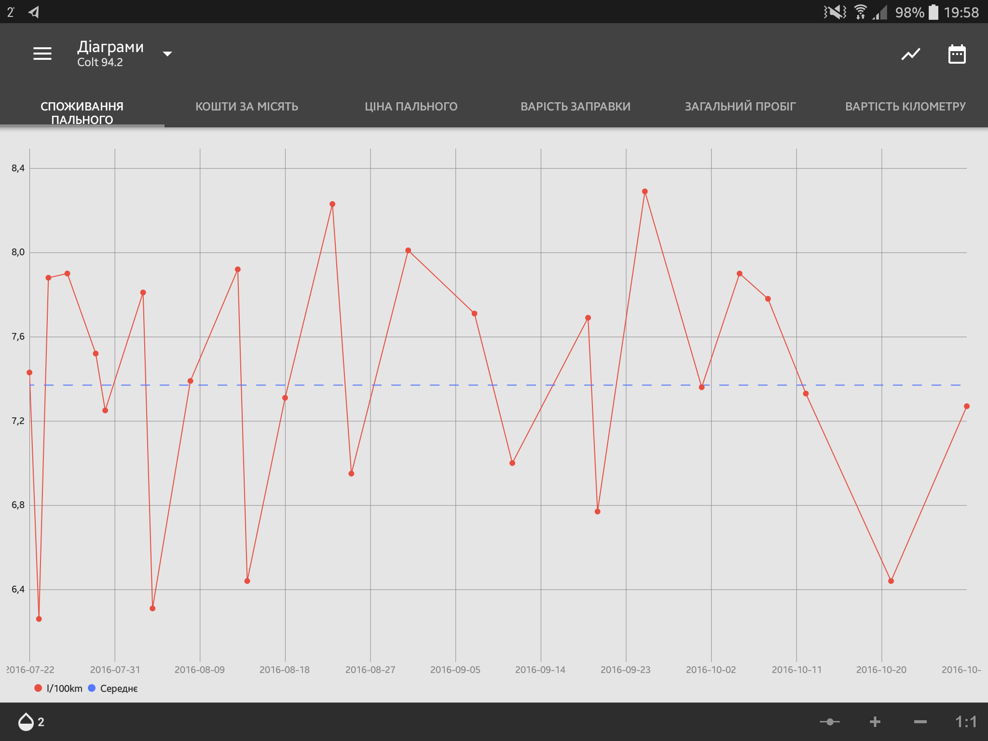Image resolution: width=988 pixels, height=741 pixels.
Task: Open the Діаграми Colt 94.2 title selector
Action: pyautogui.click(x=110, y=54)
